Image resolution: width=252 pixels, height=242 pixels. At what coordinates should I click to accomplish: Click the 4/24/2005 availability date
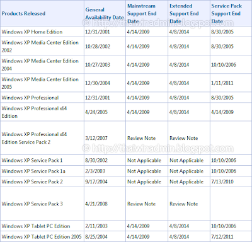[x=96, y=112]
